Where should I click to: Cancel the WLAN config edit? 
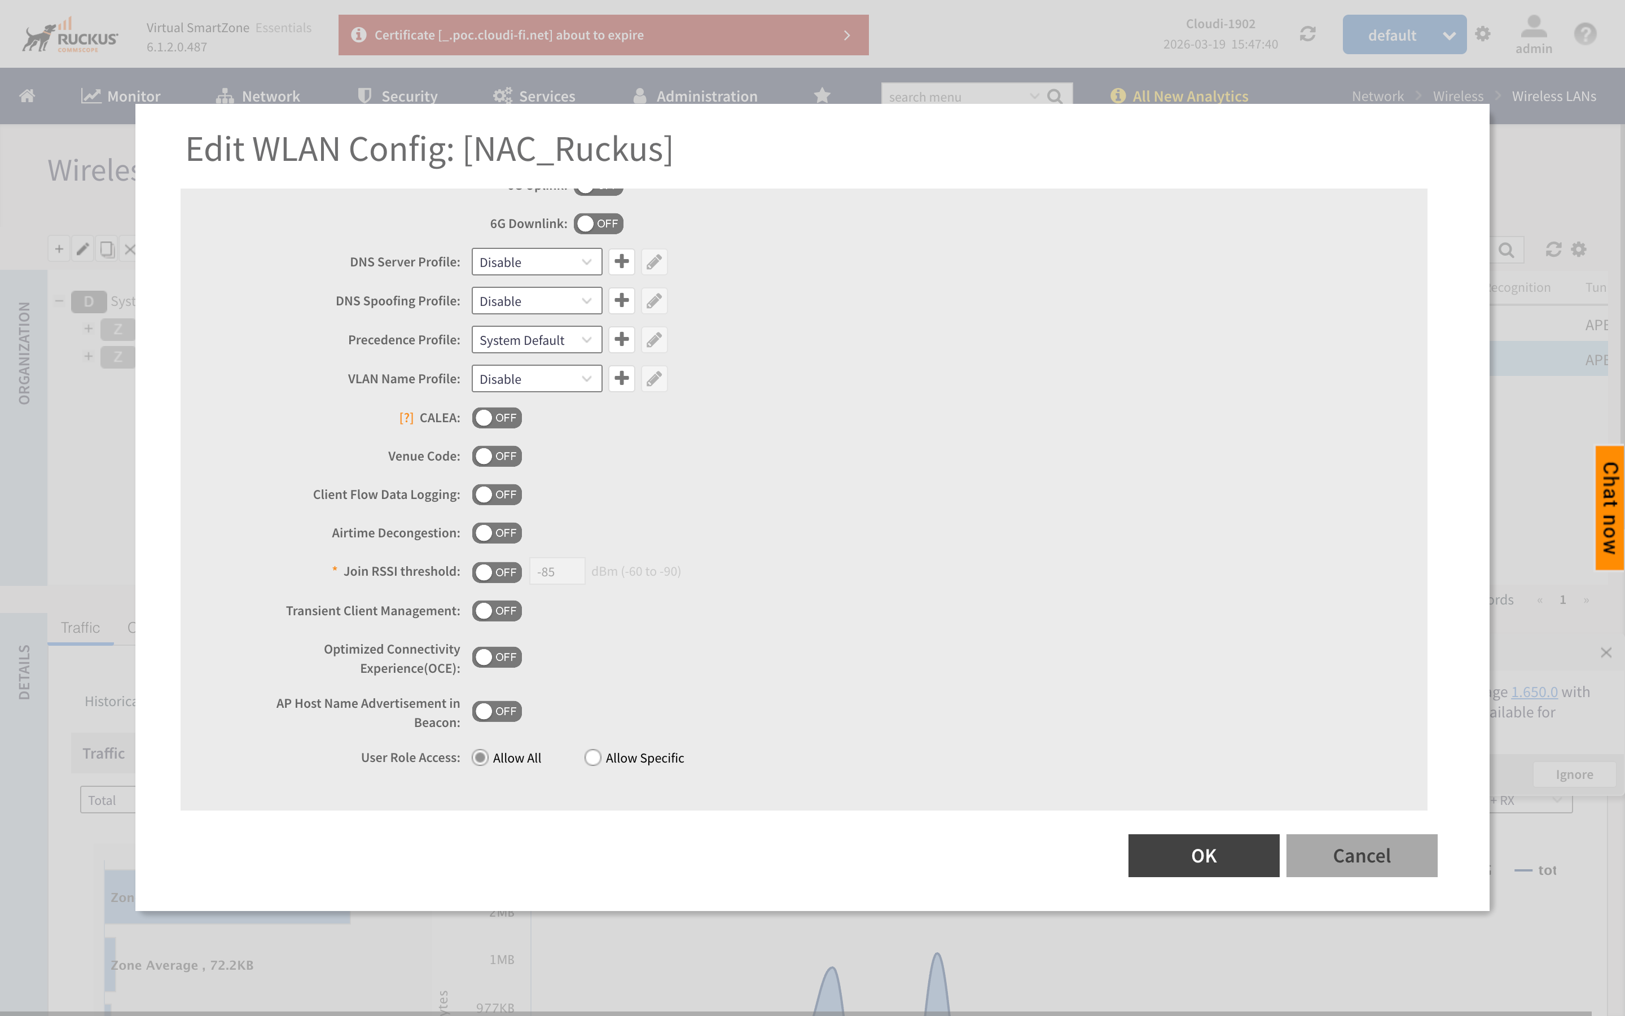click(x=1361, y=855)
